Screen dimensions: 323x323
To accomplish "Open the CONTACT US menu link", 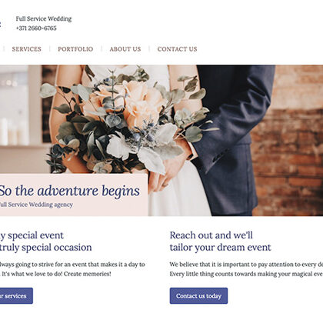I will (177, 49).
